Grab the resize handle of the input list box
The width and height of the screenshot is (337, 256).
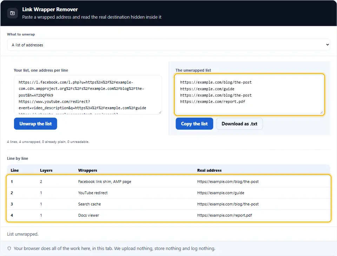pos(160,112)
